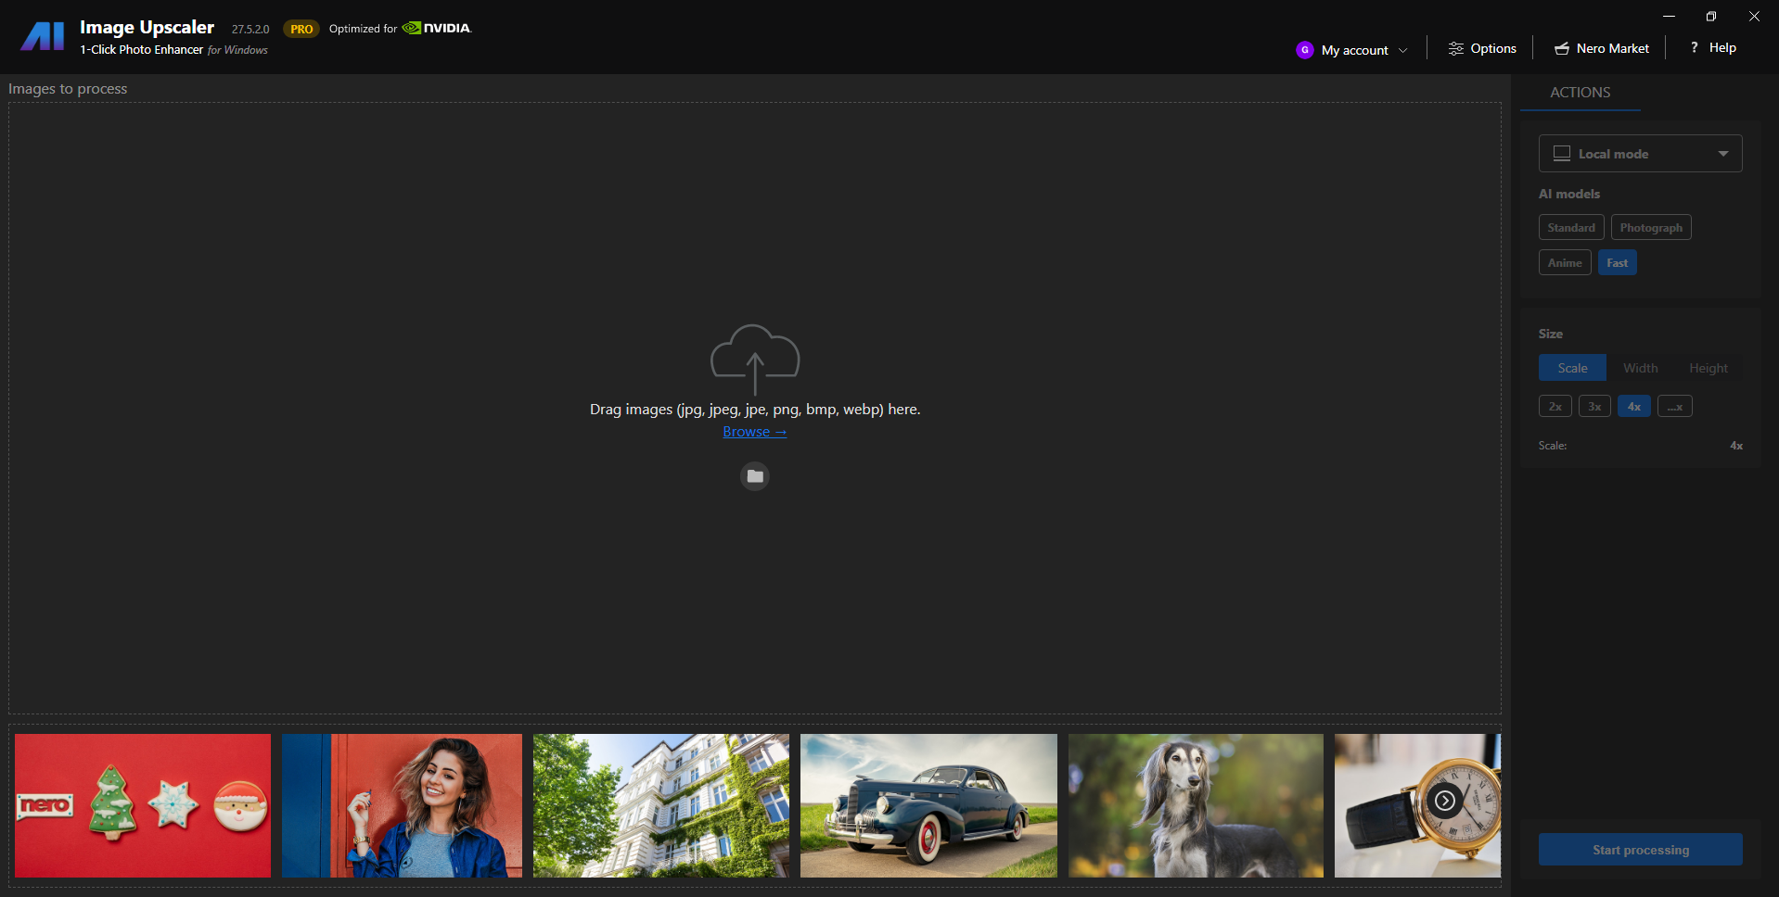The width and height of the screenshot is (1779, 897).
Task: Click the purple account avatar icon
Action: (1304, 50)
